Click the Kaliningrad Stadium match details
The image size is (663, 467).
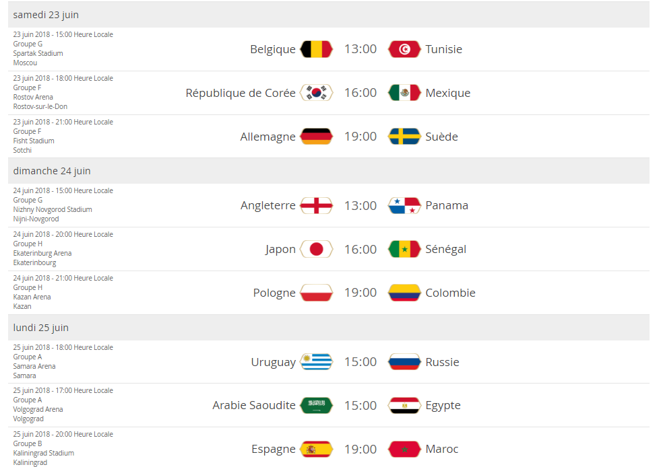(x=63, y=448)
